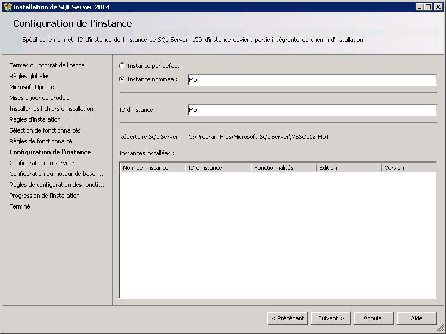446x334 pixels.
Task: Cancel setup with the 'Annuler' button
Action: tap(374, 318)
